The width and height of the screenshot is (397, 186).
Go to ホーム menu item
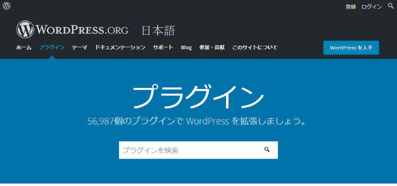(24, 47)
